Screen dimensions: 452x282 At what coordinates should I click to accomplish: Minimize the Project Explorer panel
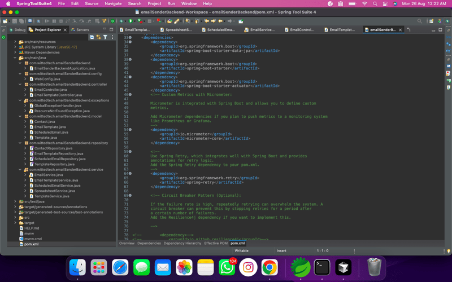pyautogui.click(x=105, y=29)
